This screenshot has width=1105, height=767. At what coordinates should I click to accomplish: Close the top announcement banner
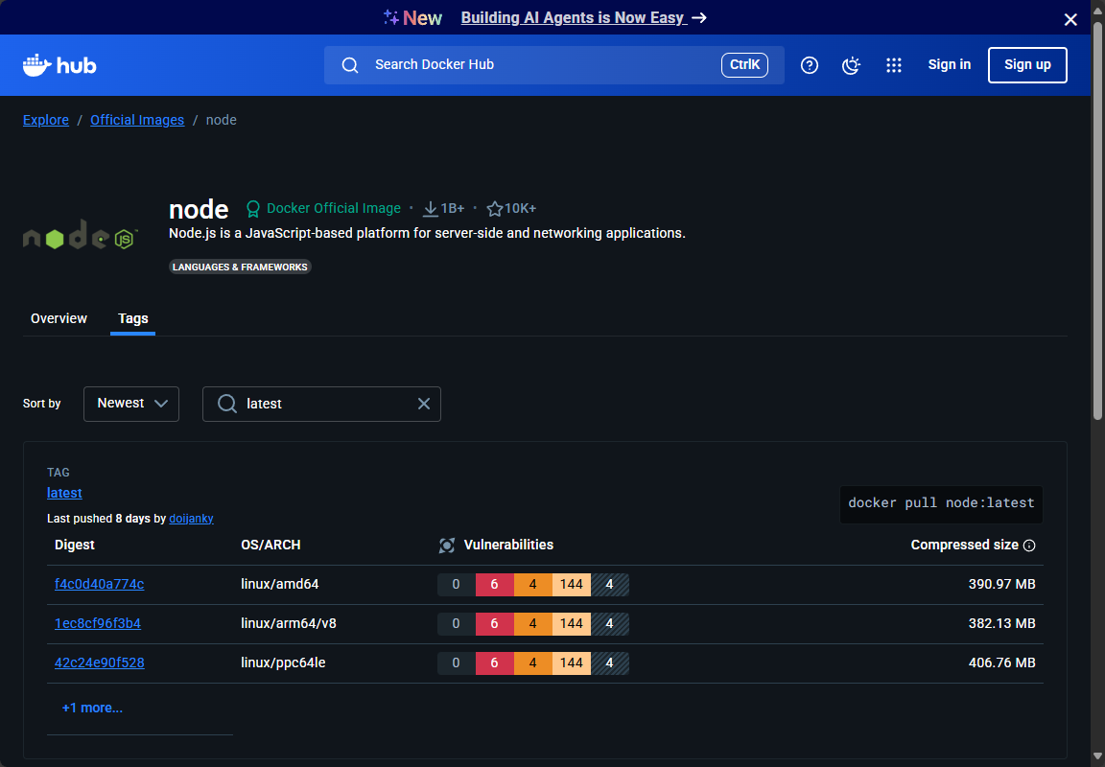click(1070, 19)
